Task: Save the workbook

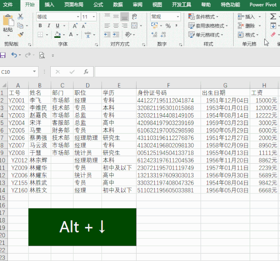Action: pyautogui.click(x=3, y=55)
